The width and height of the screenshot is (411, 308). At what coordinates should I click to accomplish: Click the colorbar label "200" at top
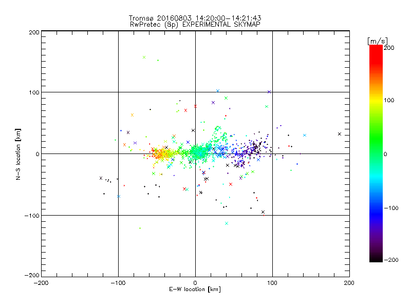389,48
